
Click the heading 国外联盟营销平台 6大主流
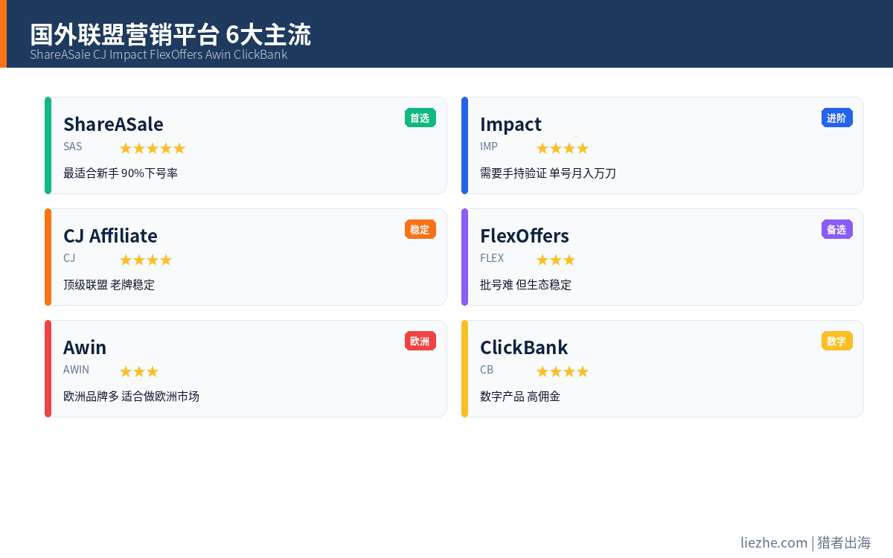tap(170, 34)
